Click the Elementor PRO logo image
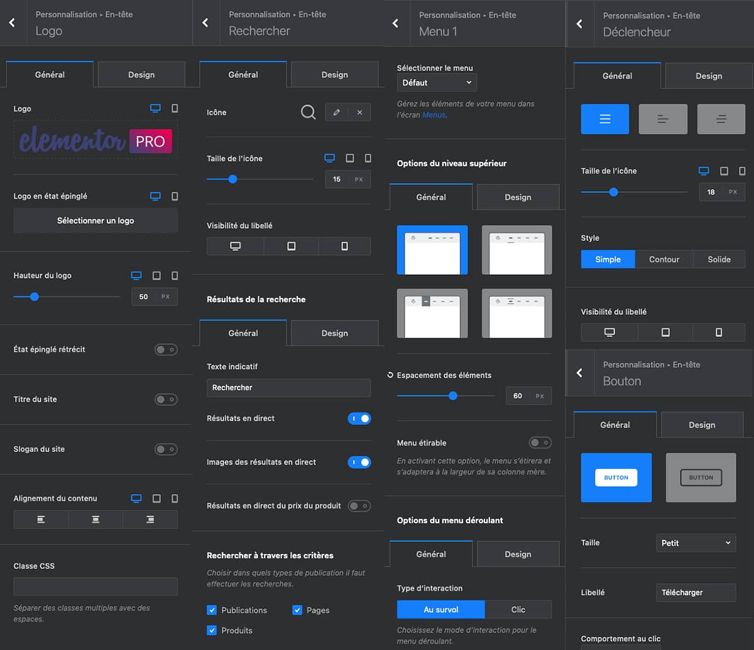Image resolution: width=754 pixels, height=650 pixels. tap(96, 140)
